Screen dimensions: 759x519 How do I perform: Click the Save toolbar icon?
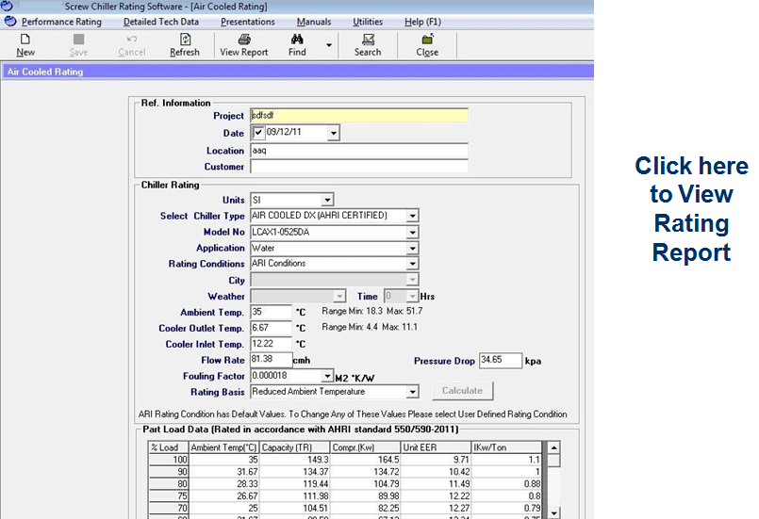point(78,40)
